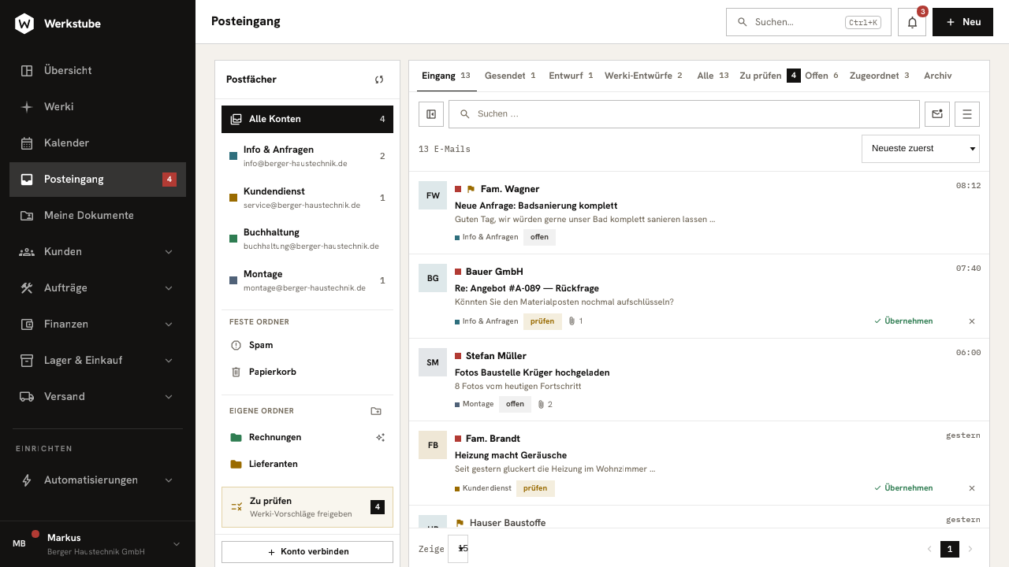Collapse the mailbox sidebar panel
The height and width of the screenshot is (567, 1009).
pos(431,114)
